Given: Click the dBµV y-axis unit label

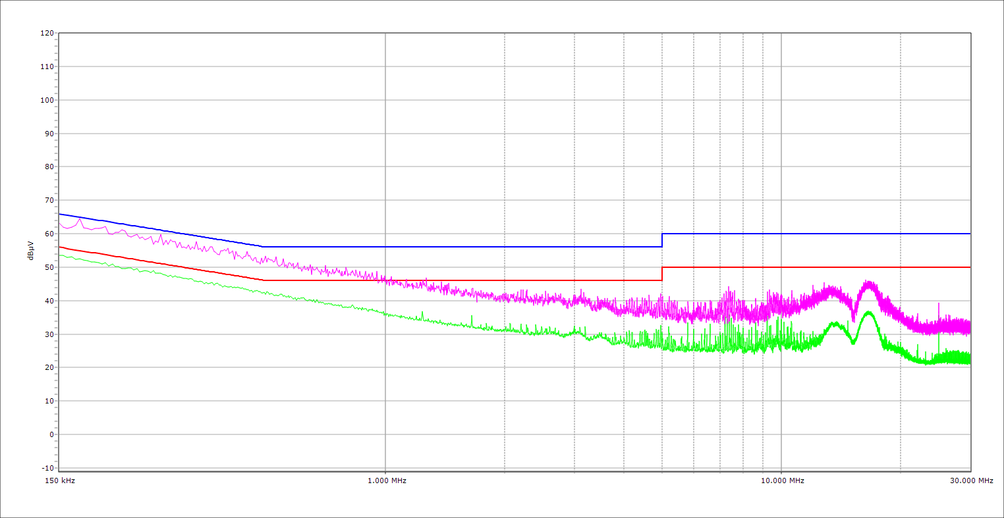Looking at the screenshot, I should pos(31,250).
